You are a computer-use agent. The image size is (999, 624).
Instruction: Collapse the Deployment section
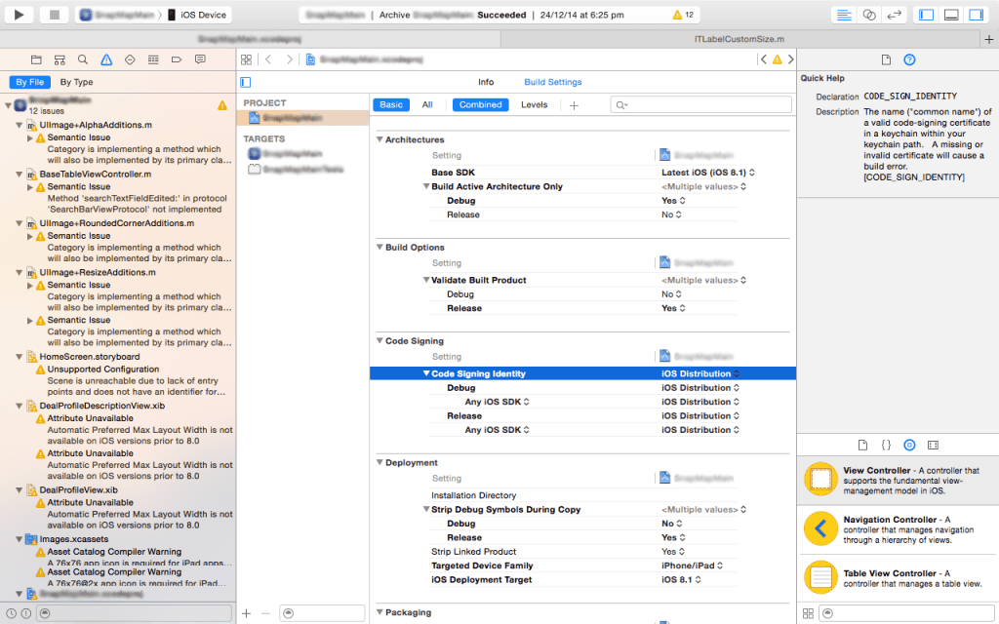point(380,462)
